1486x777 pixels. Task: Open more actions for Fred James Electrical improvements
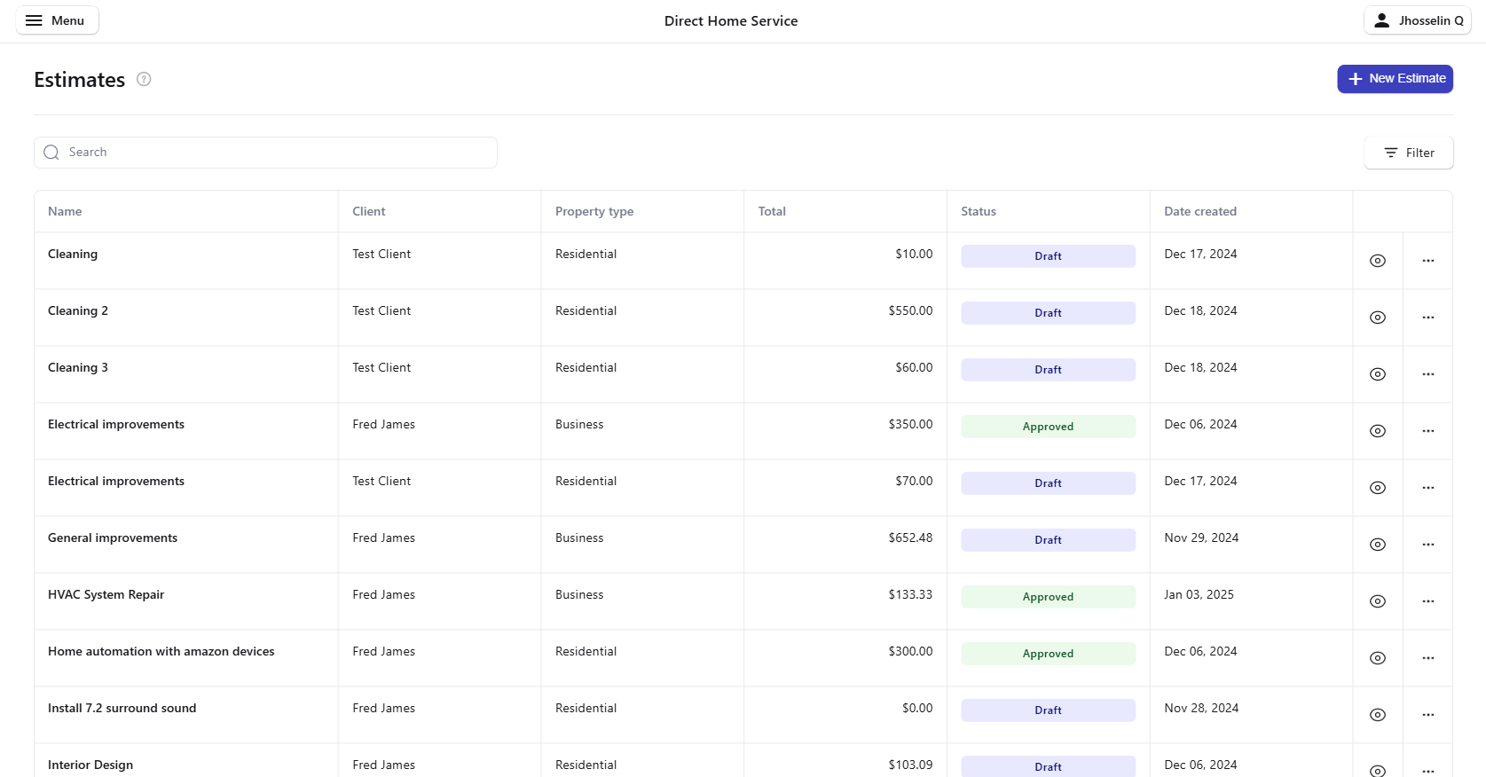pyautogui.click(x=1427, y=431)
